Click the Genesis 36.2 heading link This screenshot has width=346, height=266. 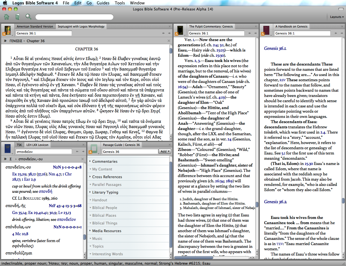click(x=275, y=202)
